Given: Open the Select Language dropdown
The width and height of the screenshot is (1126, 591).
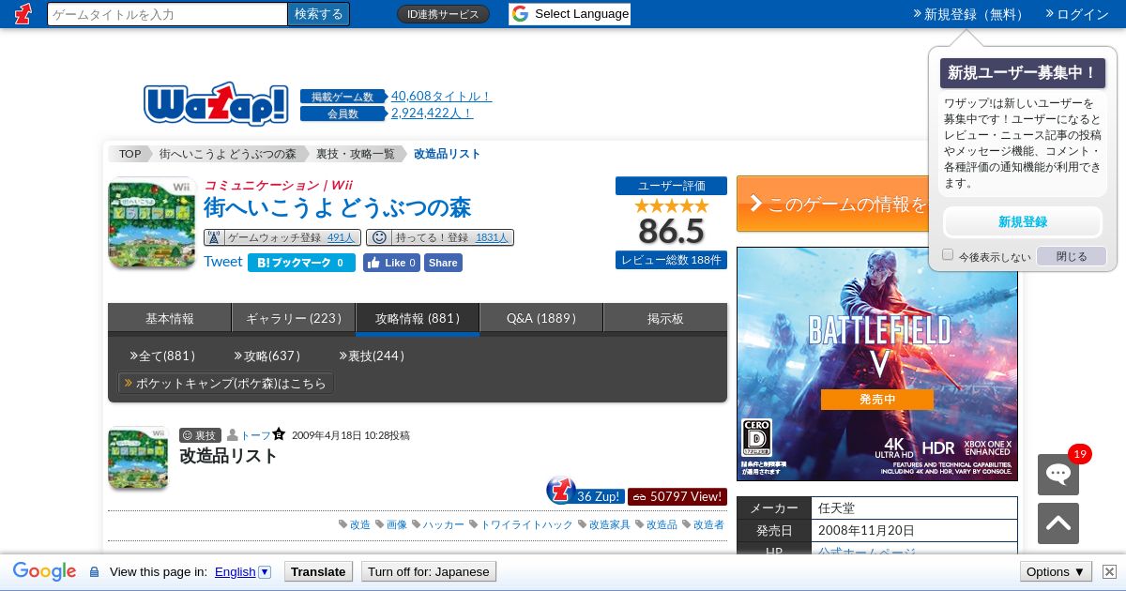Looking at the screenshot, I should pyautogui.click(x=570, y=14).
